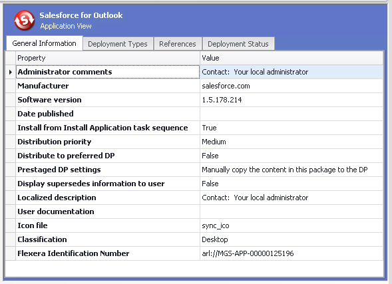392x284 pixels.
Task: Click the row indicator arrow beside Administrator comments
Action: tap(10, 72)
